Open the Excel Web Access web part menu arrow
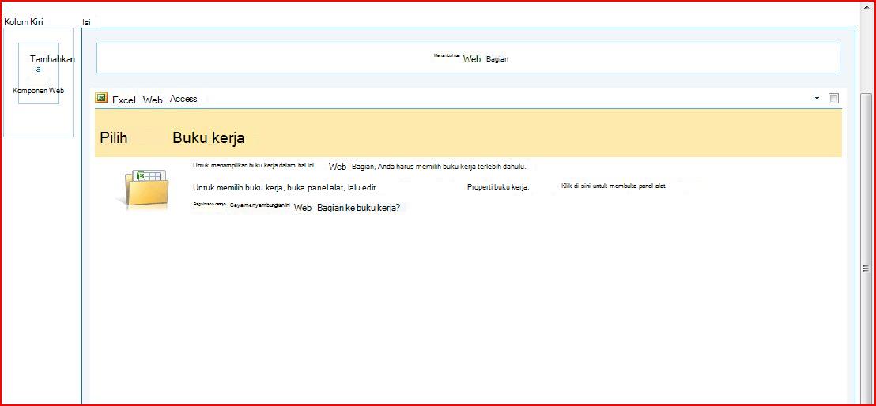876x406 pixels. click(x=817, y=98)
